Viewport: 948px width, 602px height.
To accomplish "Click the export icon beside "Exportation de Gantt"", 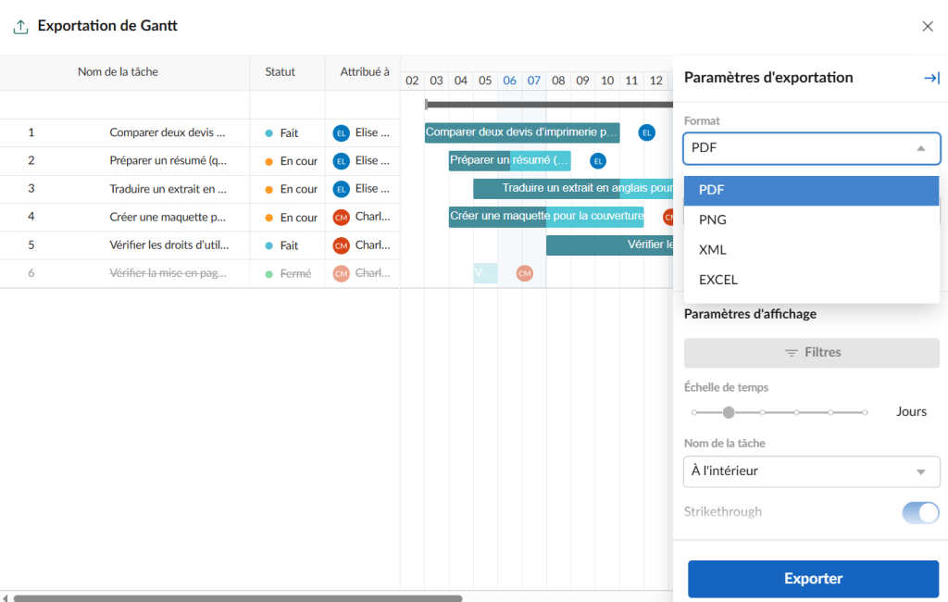I will point(20,26).
